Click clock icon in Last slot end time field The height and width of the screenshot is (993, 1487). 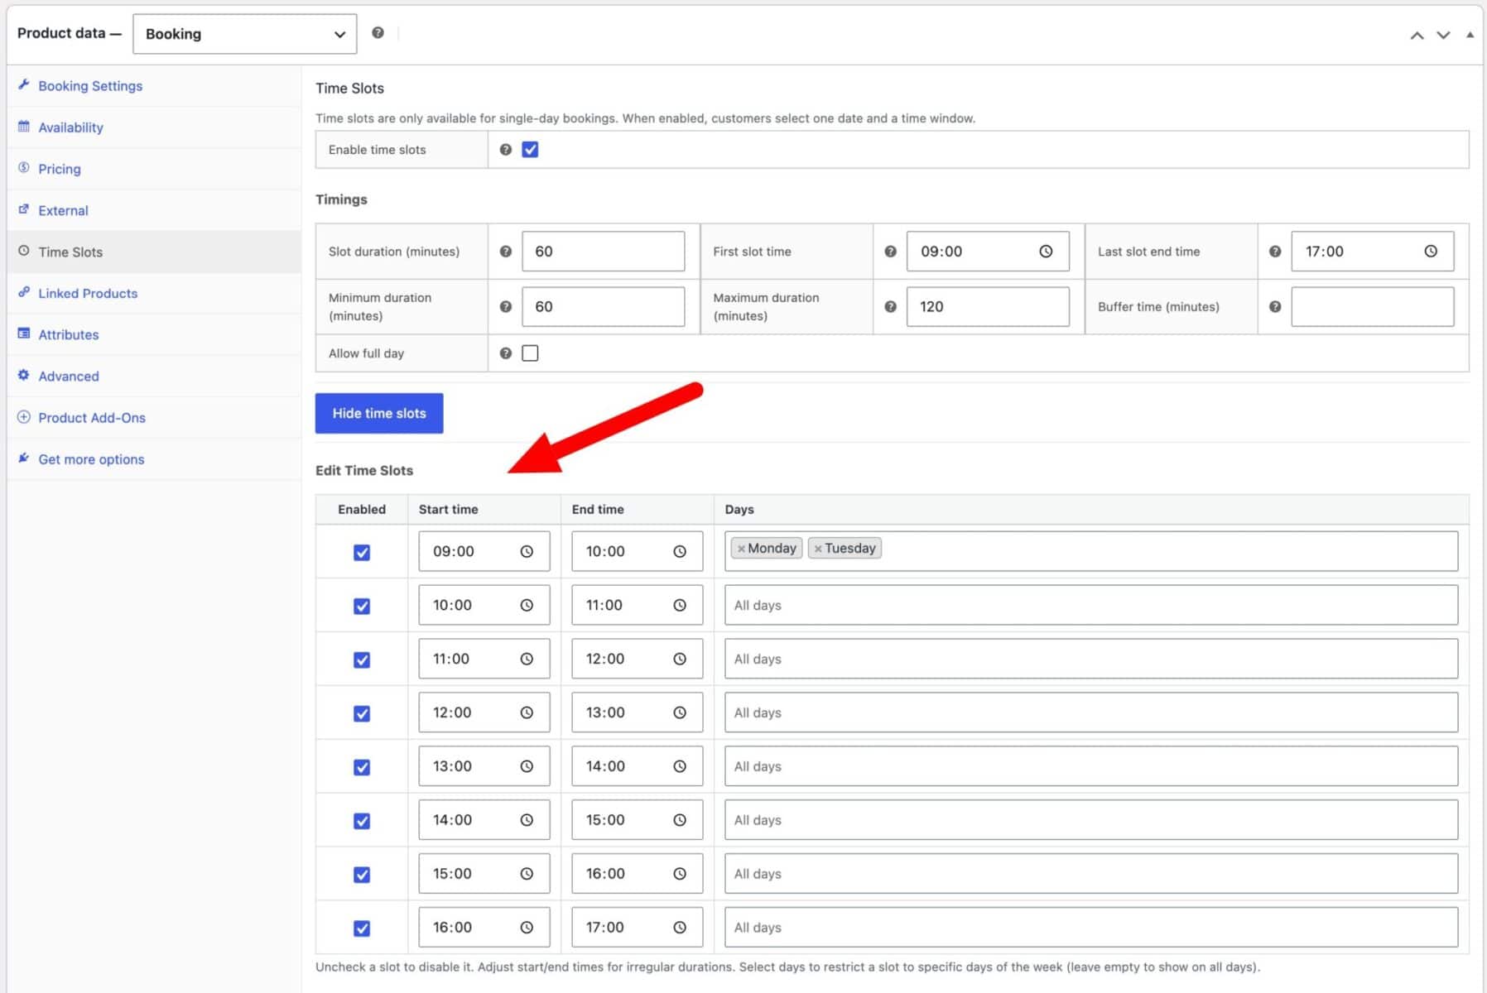[1431, 252]
